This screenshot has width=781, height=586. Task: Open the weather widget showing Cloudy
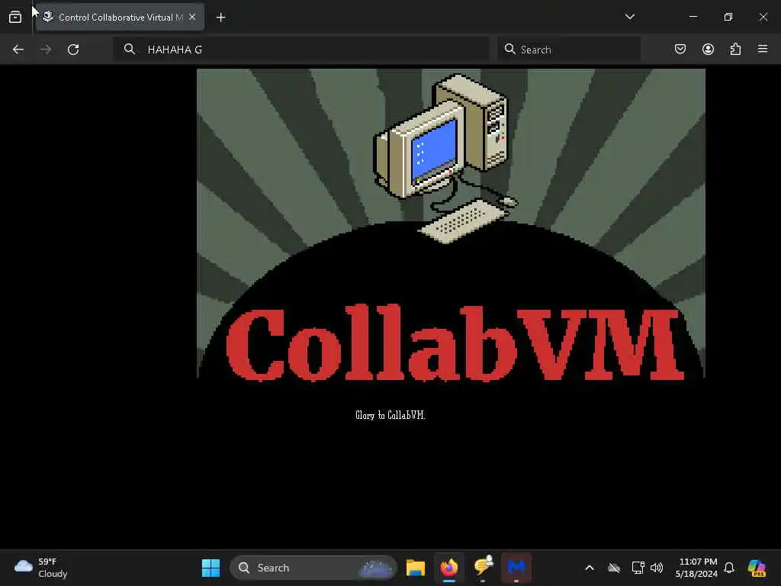tap(41, 568)
